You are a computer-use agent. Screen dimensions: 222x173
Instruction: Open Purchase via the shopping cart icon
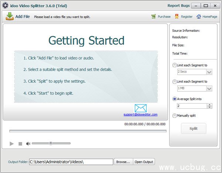(154, 17)
